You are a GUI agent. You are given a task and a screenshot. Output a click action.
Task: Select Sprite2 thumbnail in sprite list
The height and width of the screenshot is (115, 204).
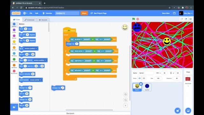coord(147,87)
